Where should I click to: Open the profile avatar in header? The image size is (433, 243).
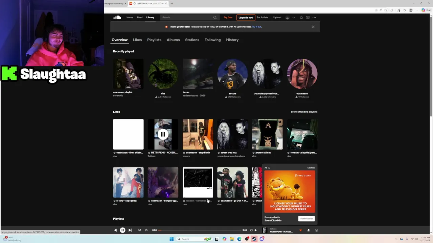[288, 18]
